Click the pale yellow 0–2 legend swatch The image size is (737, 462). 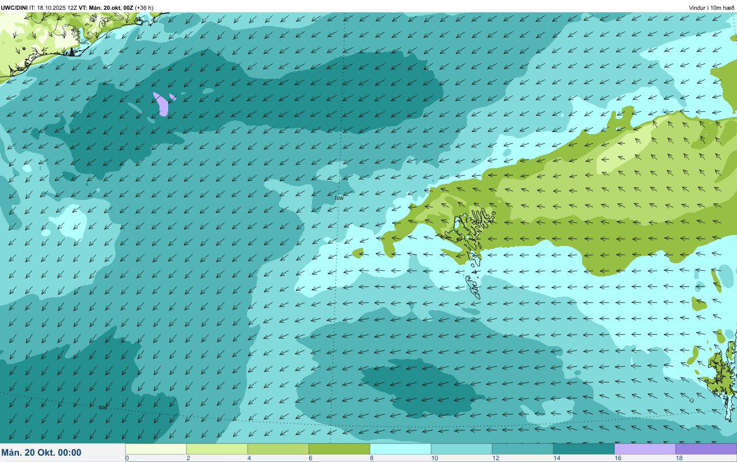[156, 449]
